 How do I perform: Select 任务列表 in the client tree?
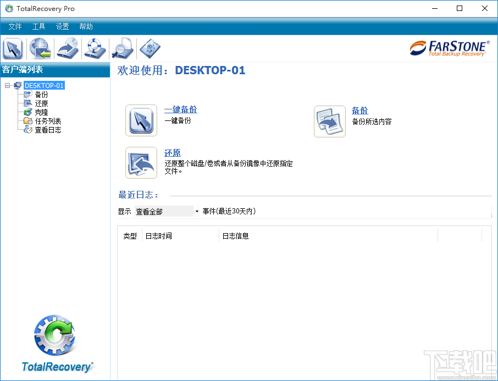47,121
